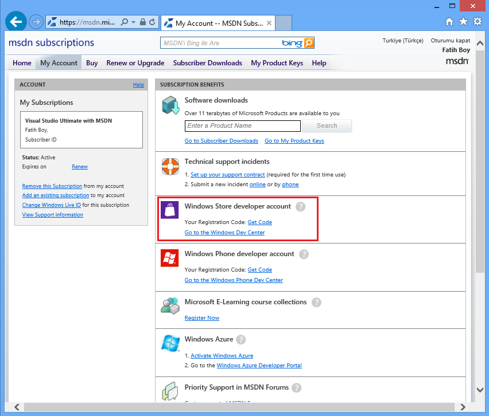Click the security lock icon in address bar

143,22
